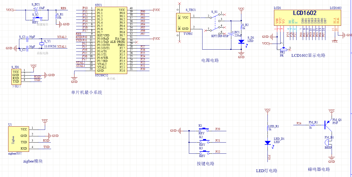Click the 单片机最小系统 text label
This screenshot has width=352, height=177.
click(x=87, y=92)
